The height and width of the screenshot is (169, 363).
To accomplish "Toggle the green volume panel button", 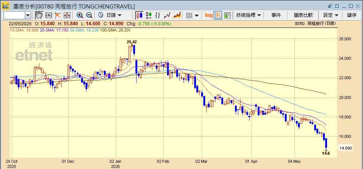I will click(x=227, y=15).
